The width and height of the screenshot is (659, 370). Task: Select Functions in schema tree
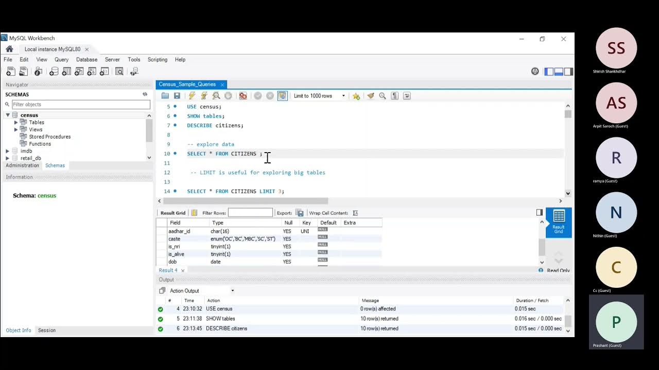click(x=40, y=144)
